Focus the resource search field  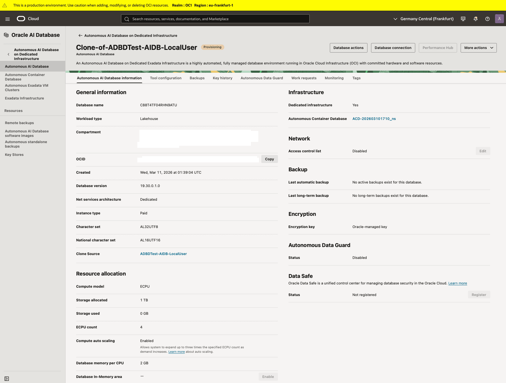[x=215, y=19]
